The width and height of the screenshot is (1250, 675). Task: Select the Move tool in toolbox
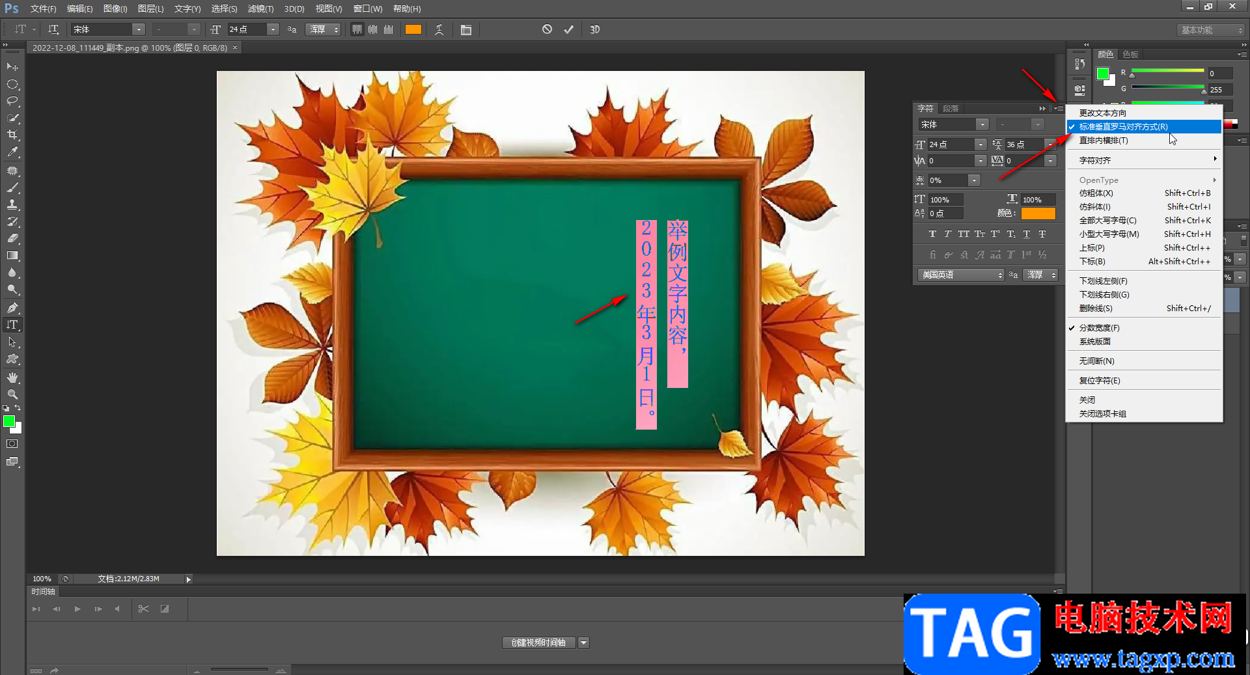(12, 67)
